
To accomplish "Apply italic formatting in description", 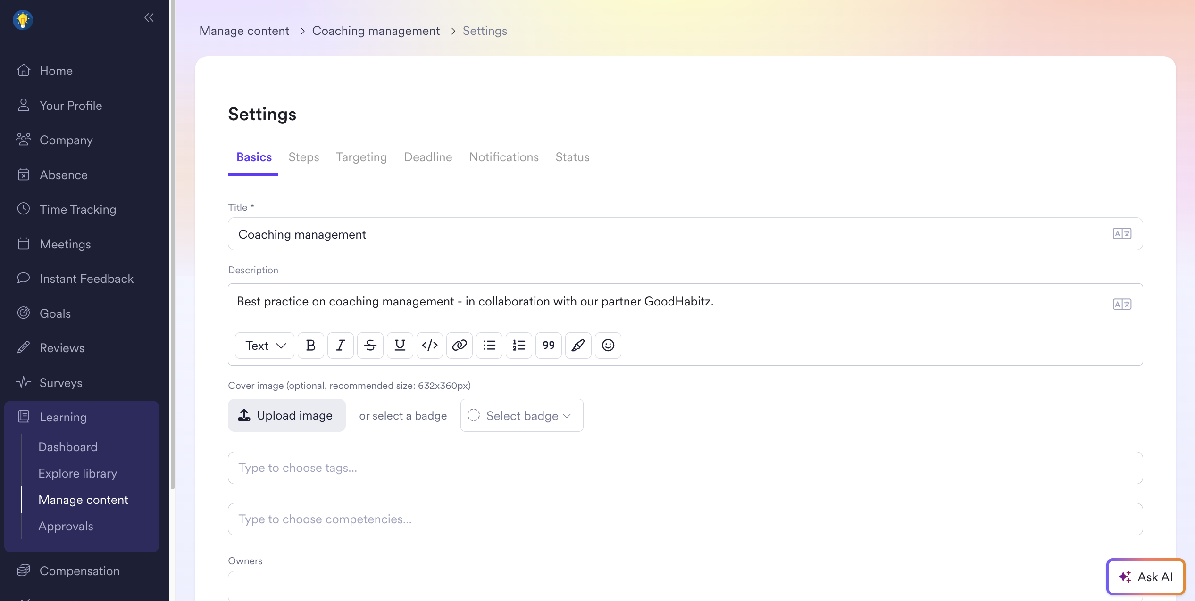I will [x=340, y=346].
